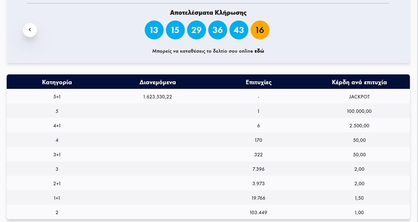This screenshot has width=418, height=222.
Task: Select the distributed amount 1.623.530,22
Action: pos(158,97)
